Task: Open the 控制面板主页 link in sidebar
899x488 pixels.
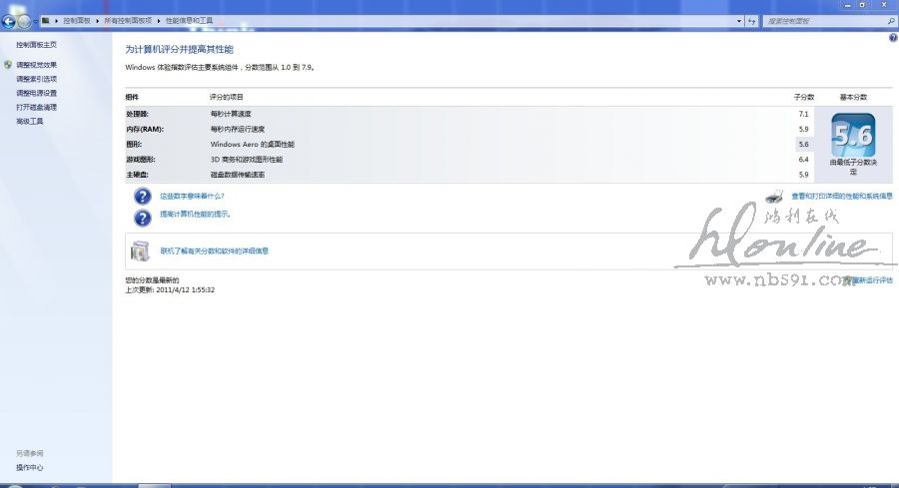Action: 37,45
